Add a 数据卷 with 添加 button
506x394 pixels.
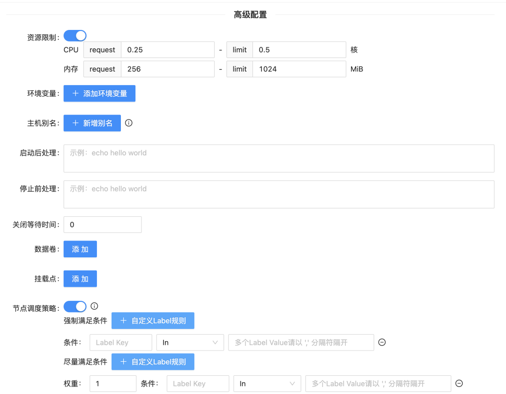(80, 249)
